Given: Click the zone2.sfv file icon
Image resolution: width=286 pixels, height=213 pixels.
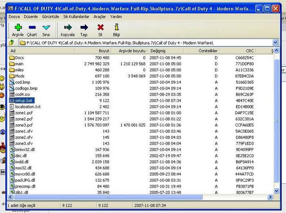Looking at the screenshot, I should (12, 137).
